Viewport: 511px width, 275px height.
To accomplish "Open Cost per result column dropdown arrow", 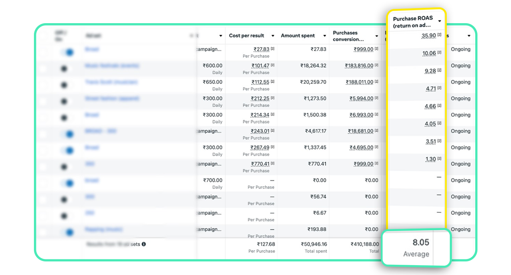I will pos(273,36).
